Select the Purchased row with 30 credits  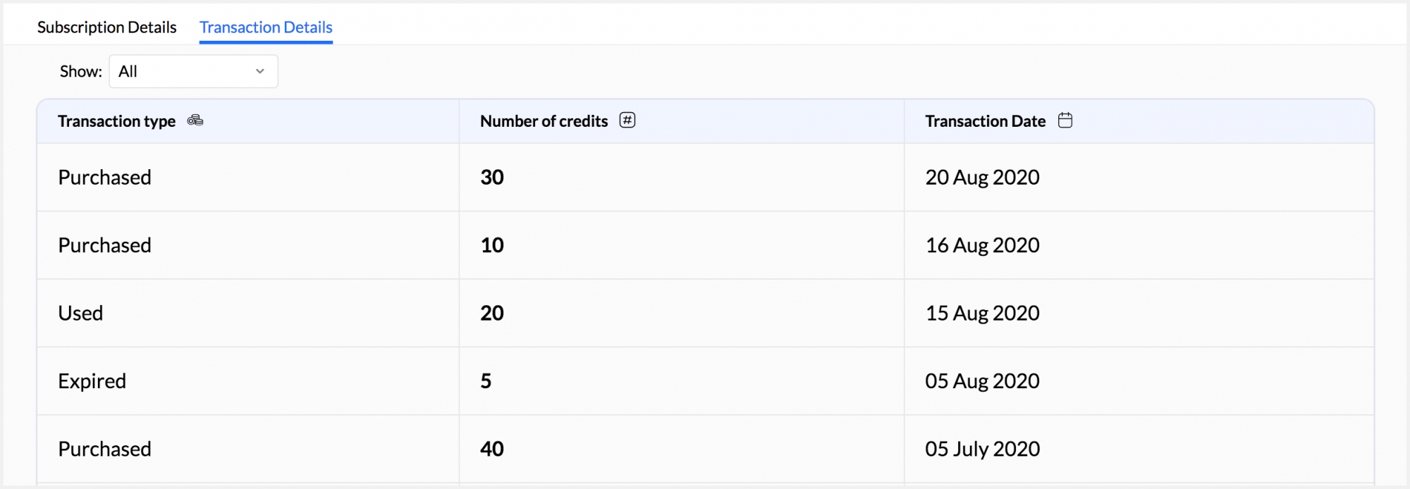[104, 178]
